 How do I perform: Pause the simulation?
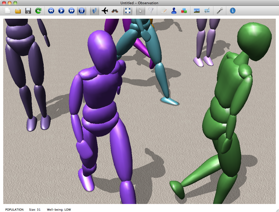[82, 11]
